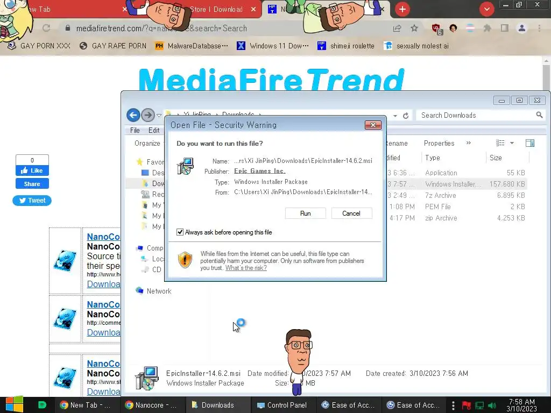Click the change view icon in Explorer
Image resolution: width=551 pixels, height=413 pixels.
pos(500,143)
